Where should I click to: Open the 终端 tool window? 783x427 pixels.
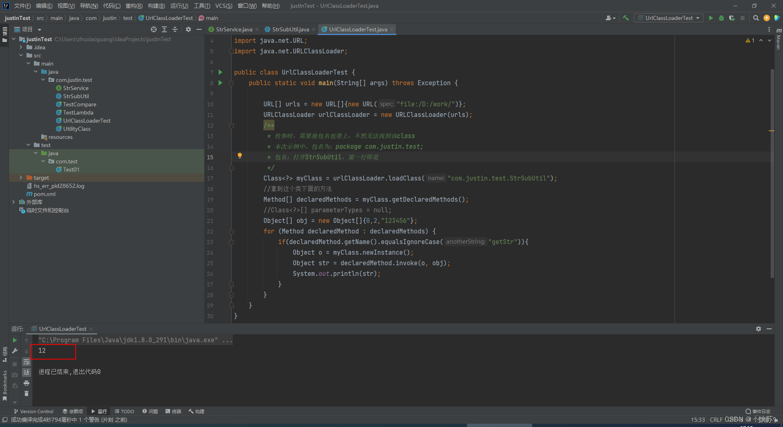click(x=173, y=411)
